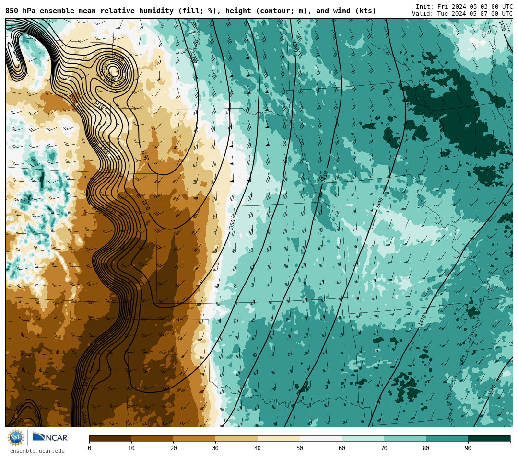Click the 20-30 tan-brown colorbar segment
Screen dimensions: 518x457
[194, 438]
